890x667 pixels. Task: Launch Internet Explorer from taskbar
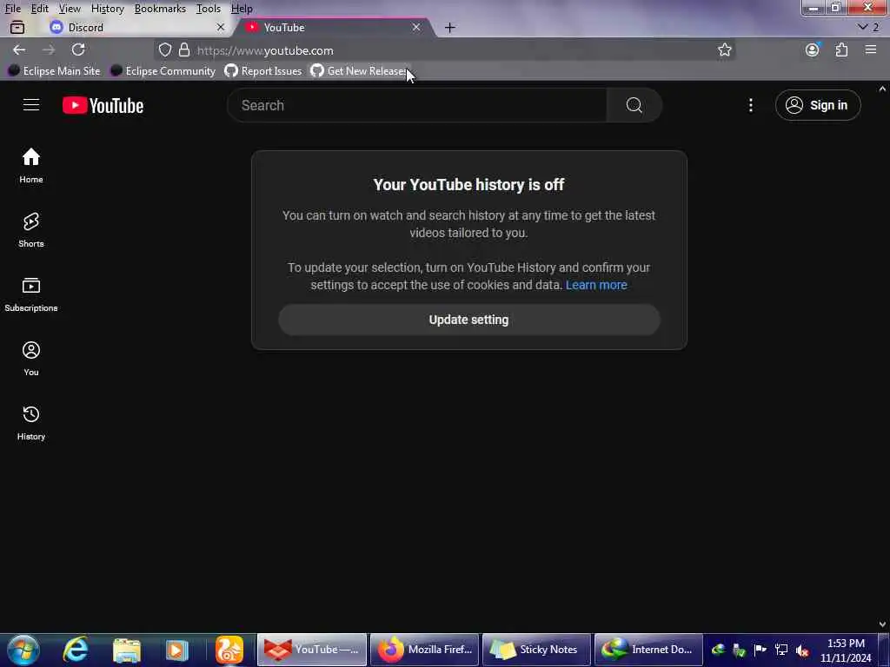coord(75,650)
